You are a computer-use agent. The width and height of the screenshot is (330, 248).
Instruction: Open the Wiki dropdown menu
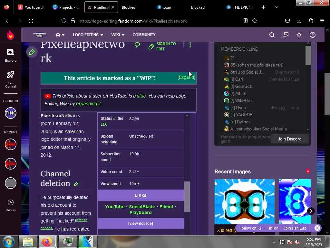(x=118, y=35)
